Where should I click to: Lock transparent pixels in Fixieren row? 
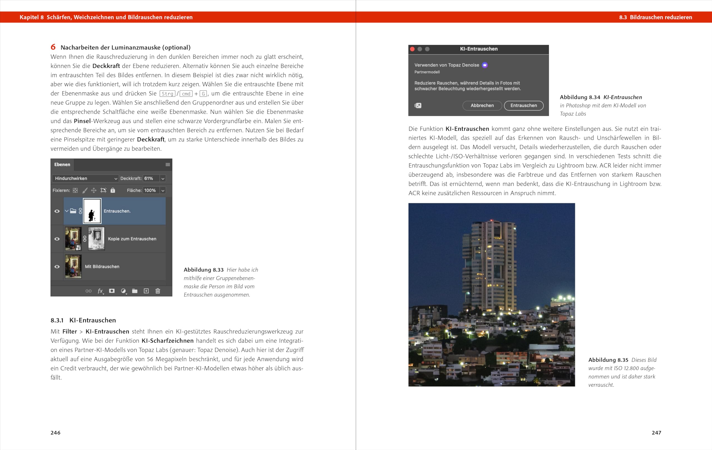75,191
